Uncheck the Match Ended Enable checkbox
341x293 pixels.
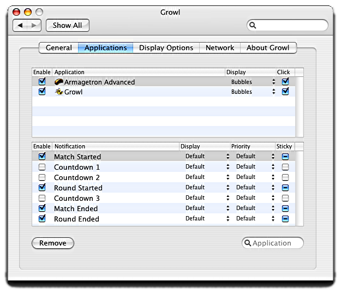(x=42, y=208)
